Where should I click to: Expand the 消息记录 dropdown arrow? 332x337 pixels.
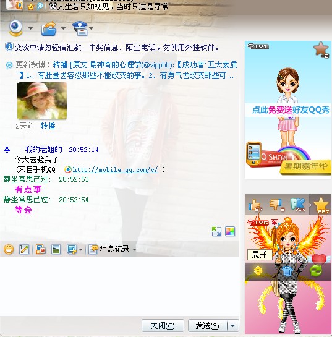(x=134, y=250)
